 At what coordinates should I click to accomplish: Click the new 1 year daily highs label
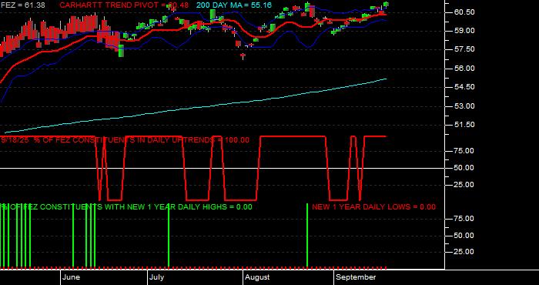126,207
